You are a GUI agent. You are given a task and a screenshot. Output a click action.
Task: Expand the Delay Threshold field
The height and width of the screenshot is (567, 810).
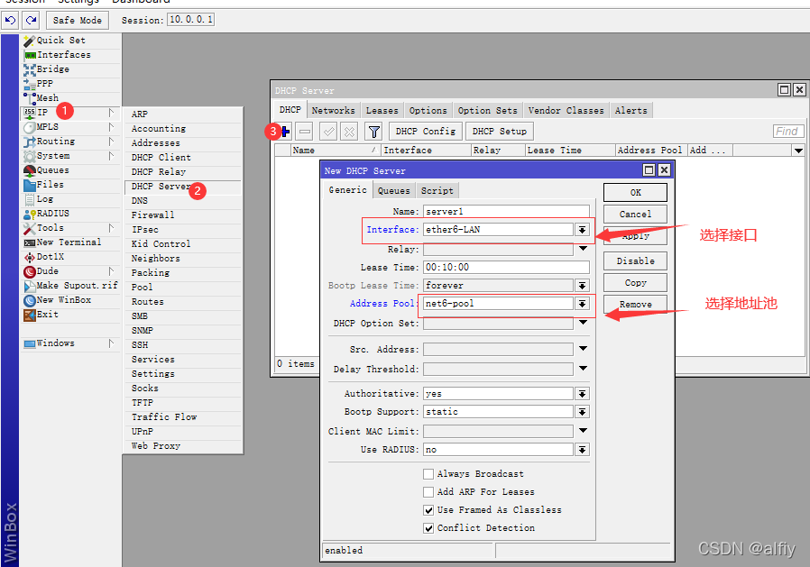tap(584, 368)
